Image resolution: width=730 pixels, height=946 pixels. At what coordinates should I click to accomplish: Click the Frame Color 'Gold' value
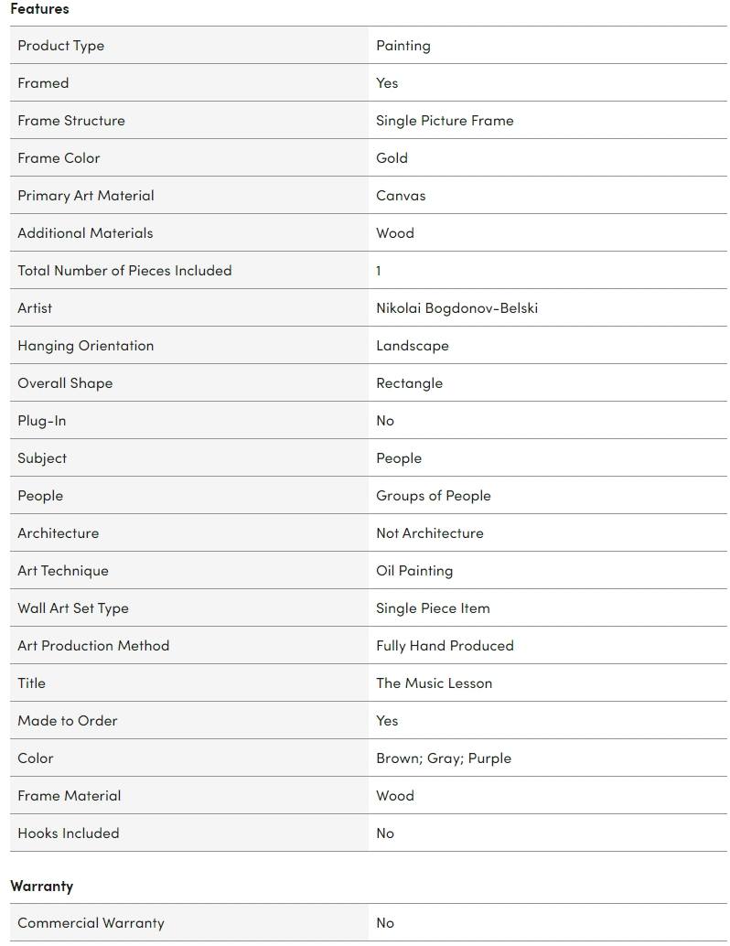click(x=392, y=158)
